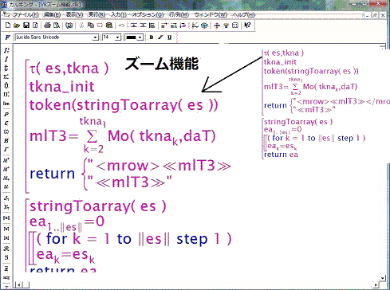Open the 編集(E) menu
390x290 pixels.
point(52,14)
